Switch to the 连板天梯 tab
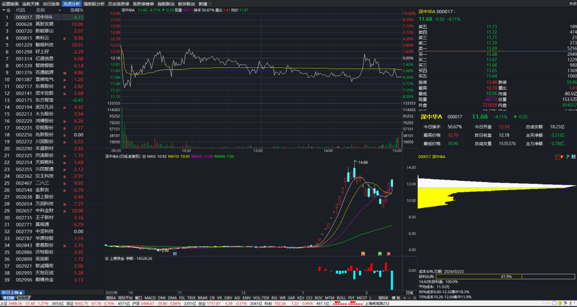Screen dimensions: 577x307 point(30,3)
